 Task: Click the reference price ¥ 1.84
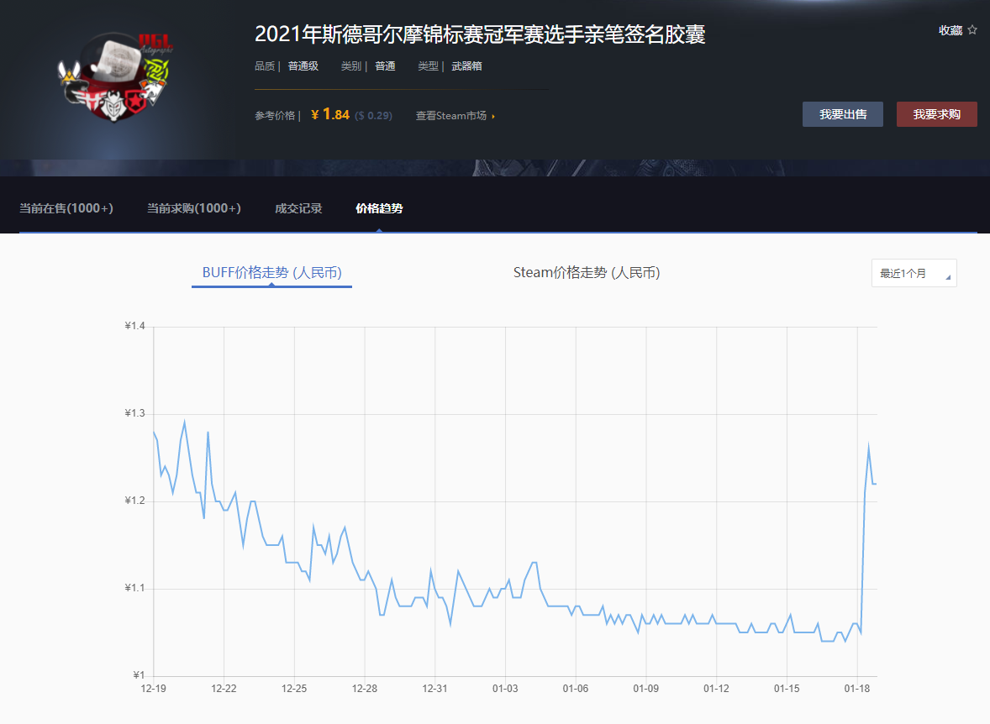click(330, 114)
